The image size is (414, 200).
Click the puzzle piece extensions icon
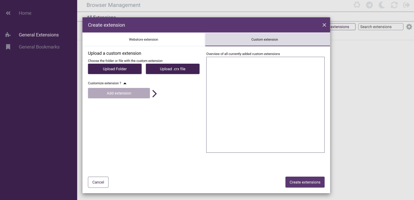8,35
